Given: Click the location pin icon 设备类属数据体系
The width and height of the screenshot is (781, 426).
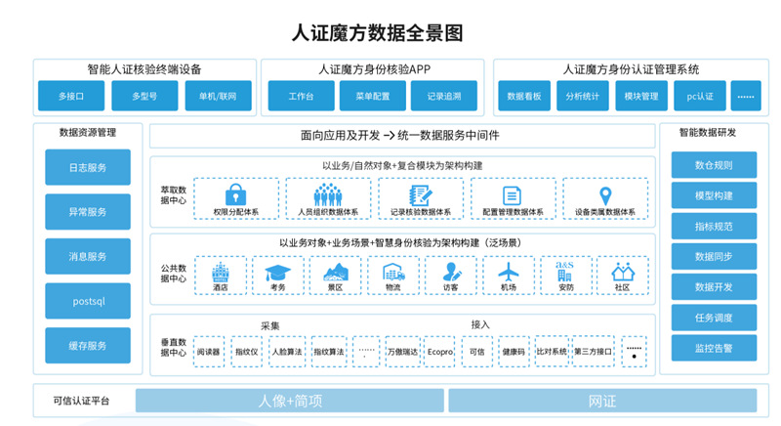Looking at the screenshot, I should [x=605, y=194].
